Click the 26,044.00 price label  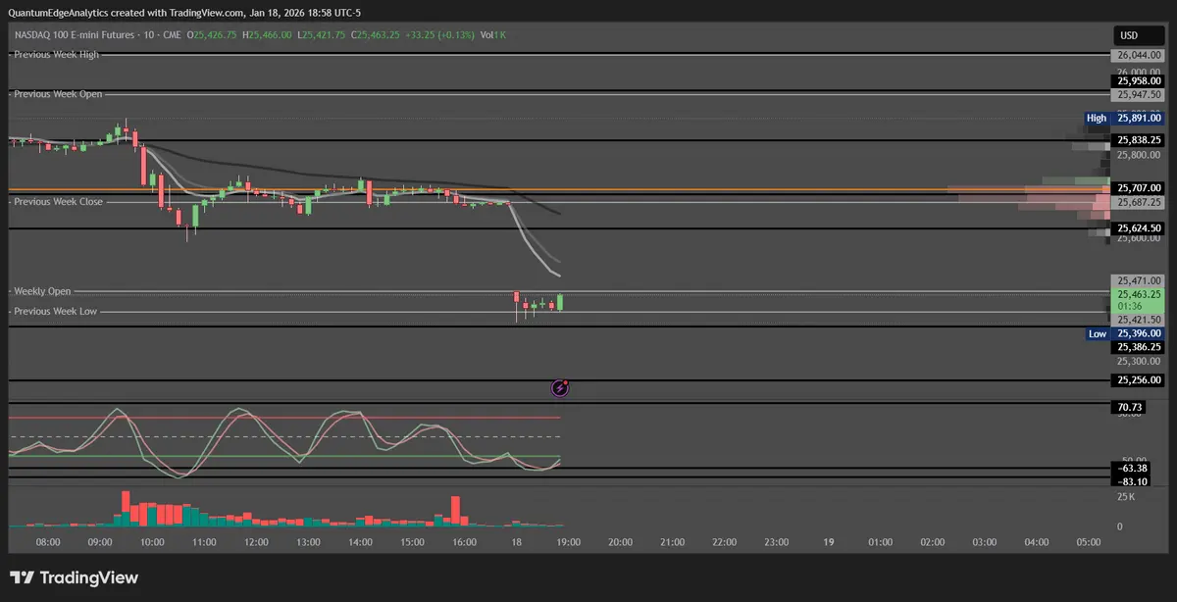tap(1138, 56)
